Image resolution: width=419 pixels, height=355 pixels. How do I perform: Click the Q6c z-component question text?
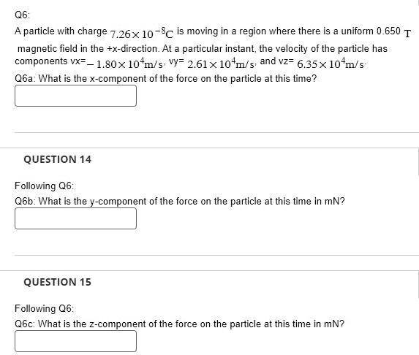[x=180, y=324]
